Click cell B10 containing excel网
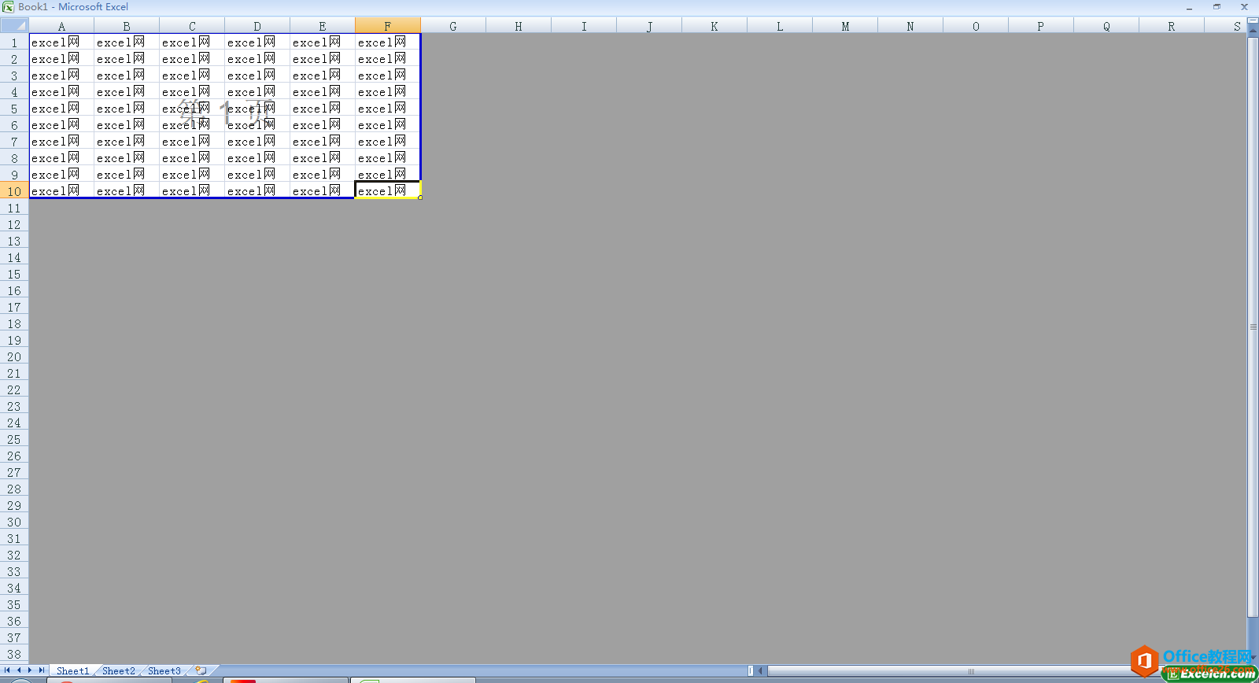This screenshot has width=1259, height=683. point(127,191)
